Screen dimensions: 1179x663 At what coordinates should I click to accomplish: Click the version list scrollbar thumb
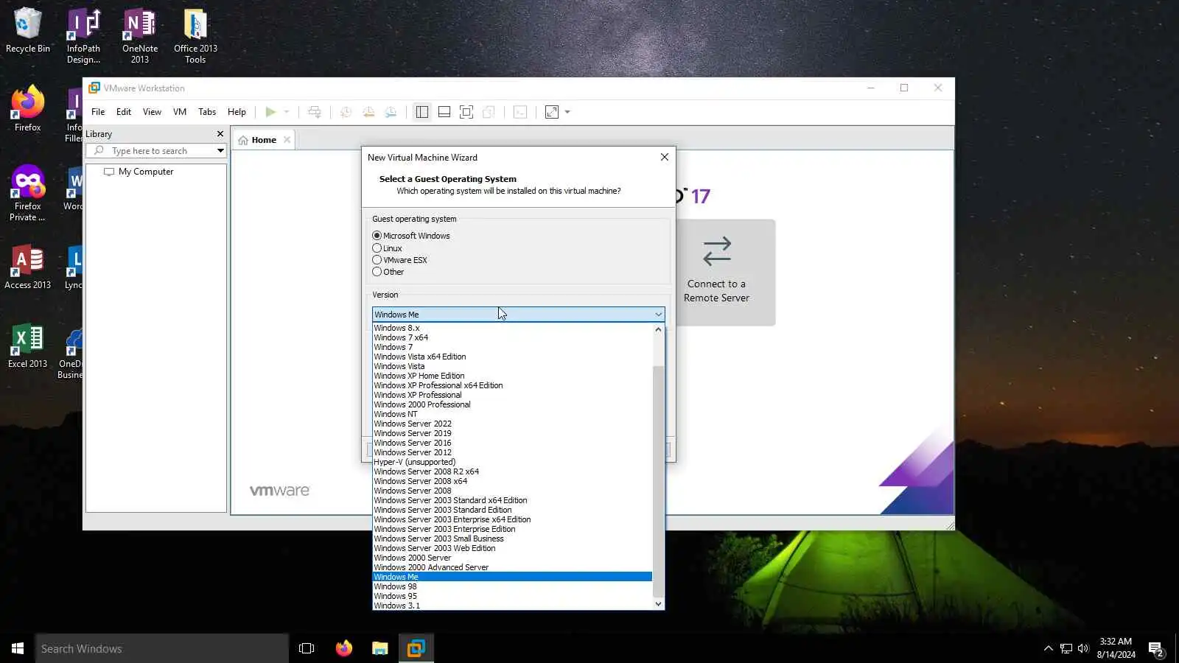659,481
